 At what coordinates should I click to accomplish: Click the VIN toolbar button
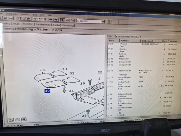pyautogui.click(x=67, y=20)
